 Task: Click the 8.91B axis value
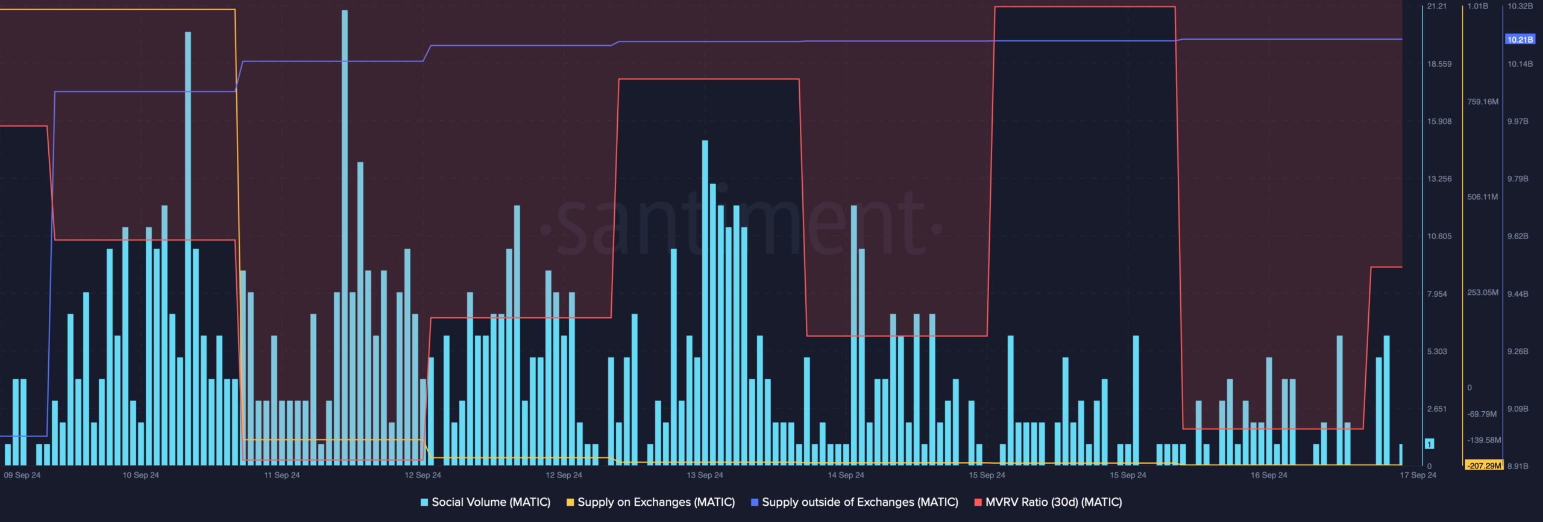coord(1518,466)
